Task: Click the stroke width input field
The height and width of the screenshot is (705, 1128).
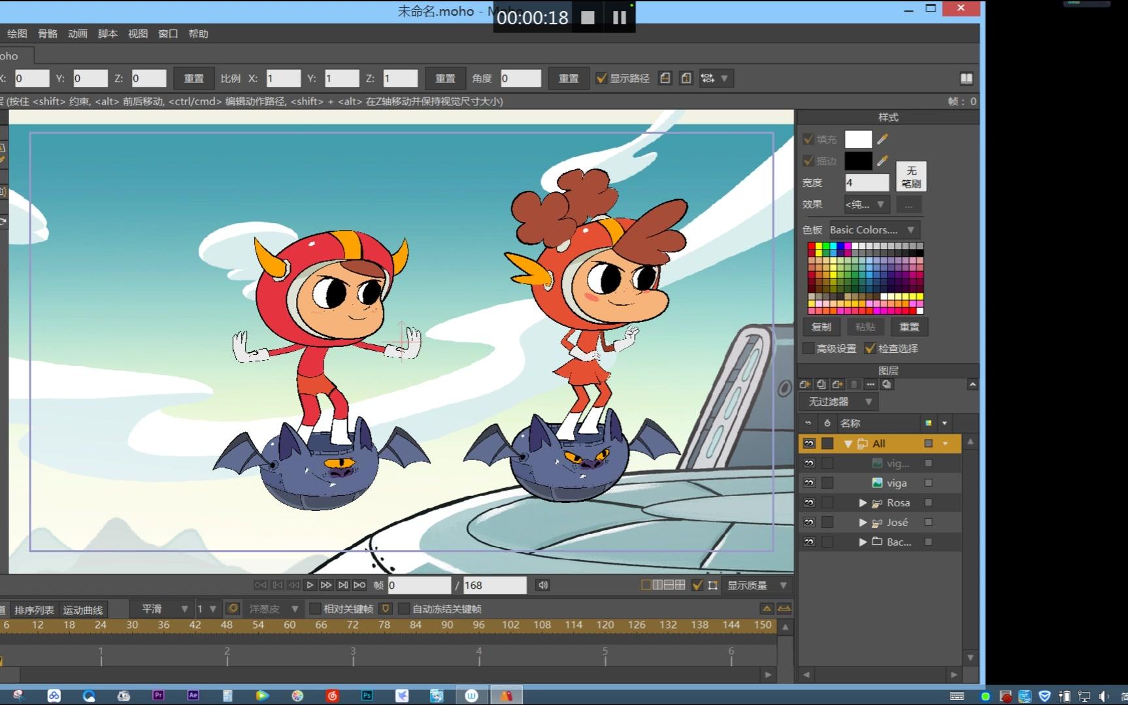Action: click(x=867, y=183)
